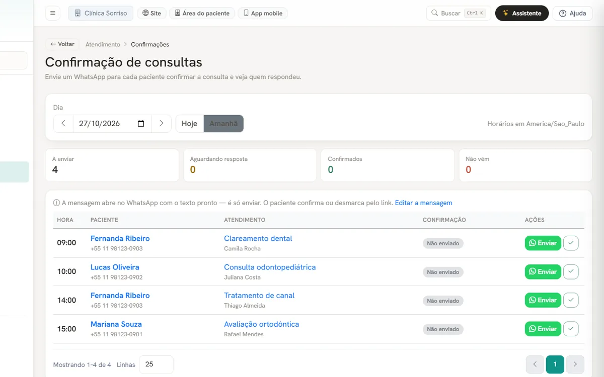Screen dimensions: 604x377
Task: Open the A enviar summary card
Action: coord(112,165)
